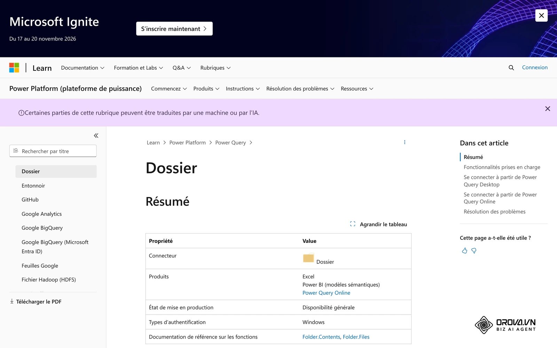
Task: Click S'inscrire maintenant button
Action: [174, 29]
